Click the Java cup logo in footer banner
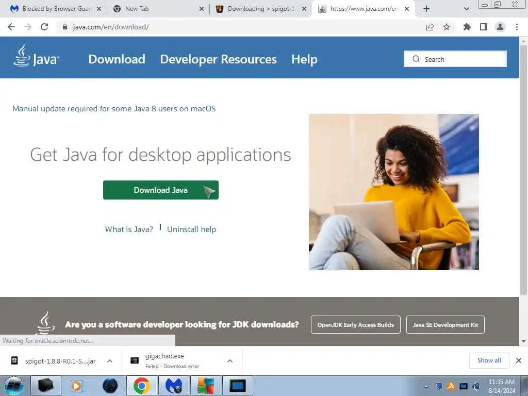 45,323
